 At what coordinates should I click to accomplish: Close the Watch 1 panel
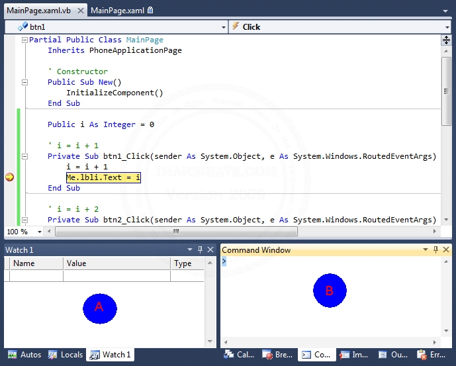click(210, 250)
